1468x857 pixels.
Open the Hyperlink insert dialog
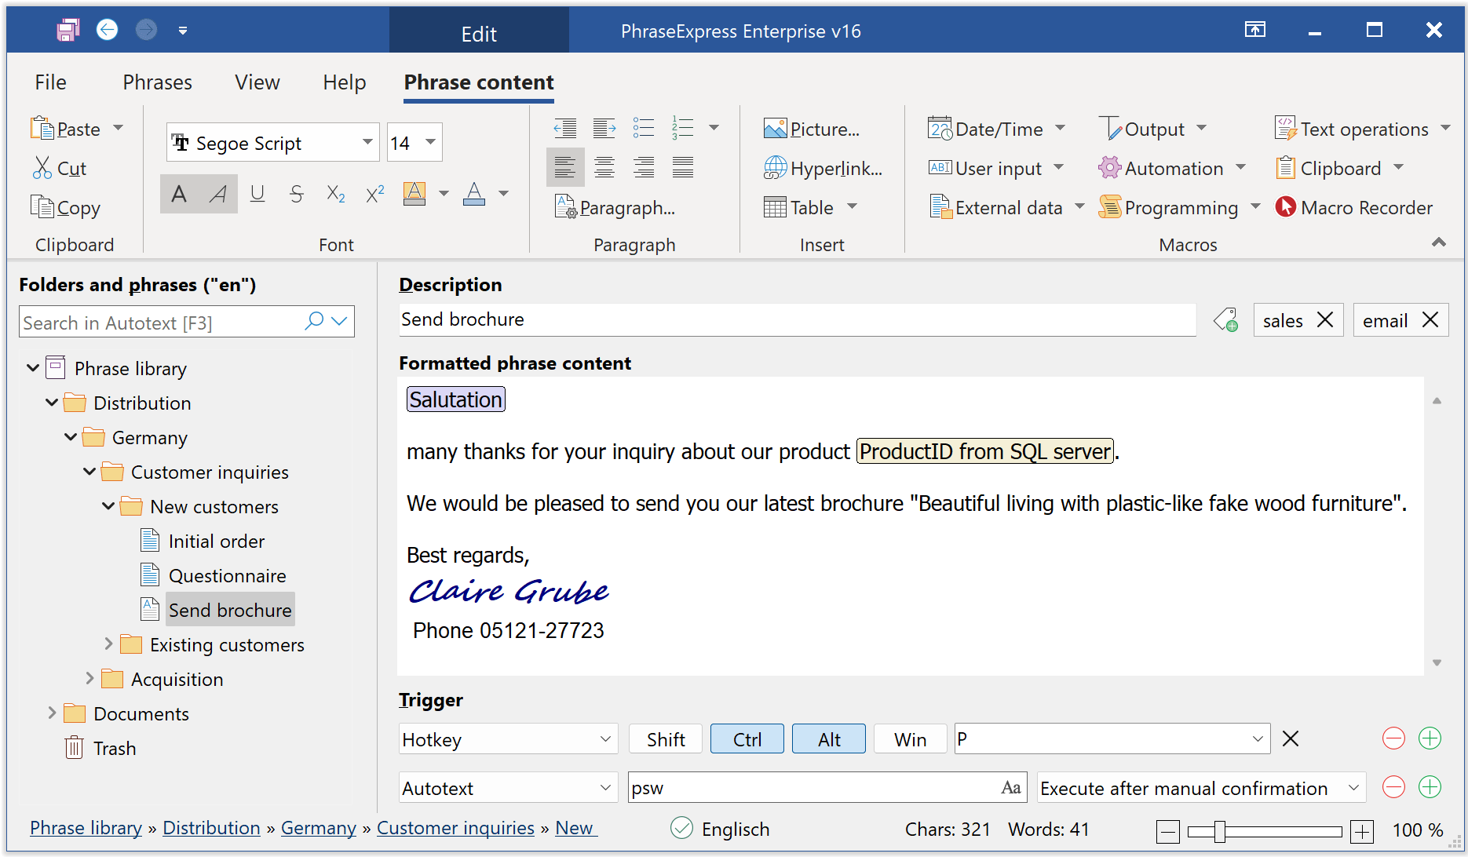click(823, 168)
